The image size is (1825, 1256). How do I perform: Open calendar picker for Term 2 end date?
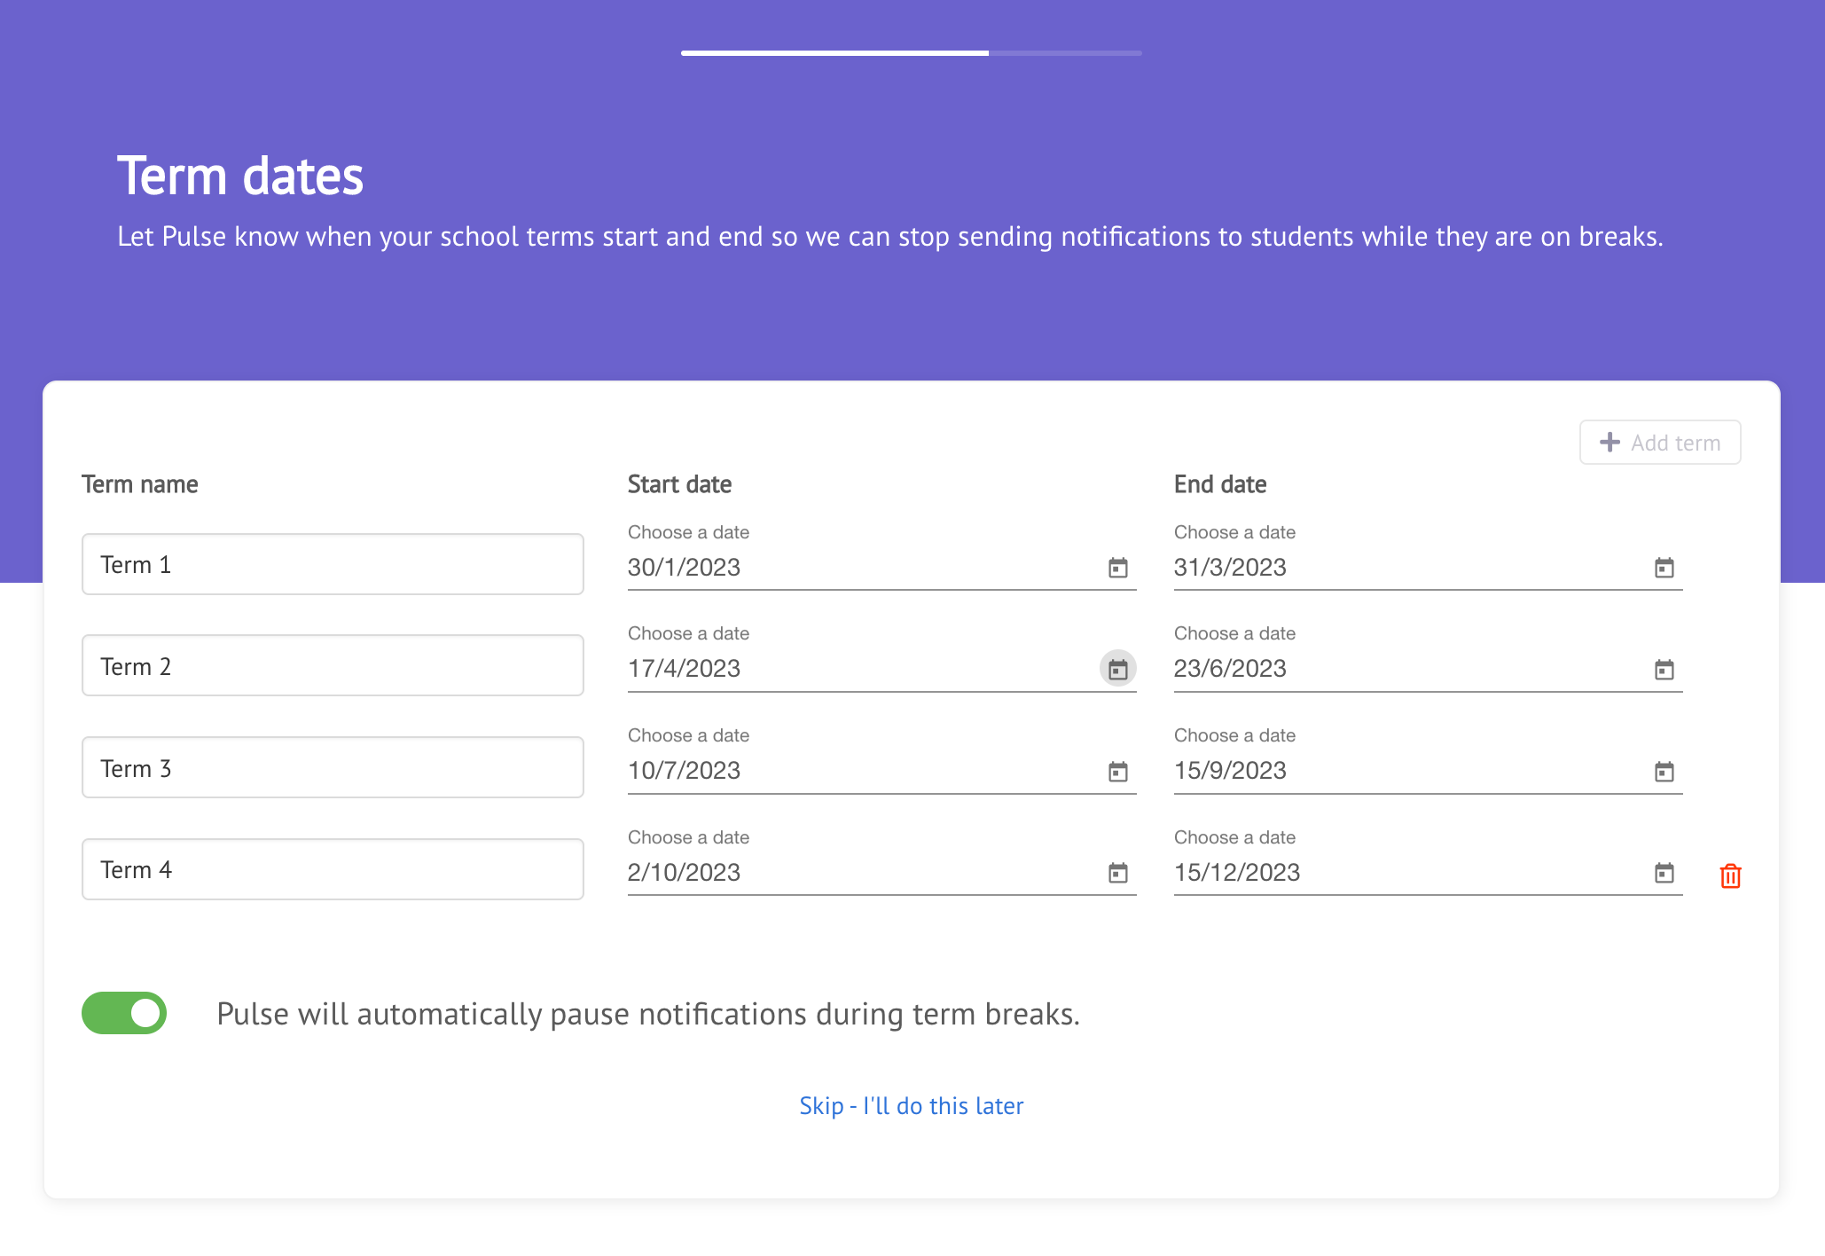coord(1664,670)
